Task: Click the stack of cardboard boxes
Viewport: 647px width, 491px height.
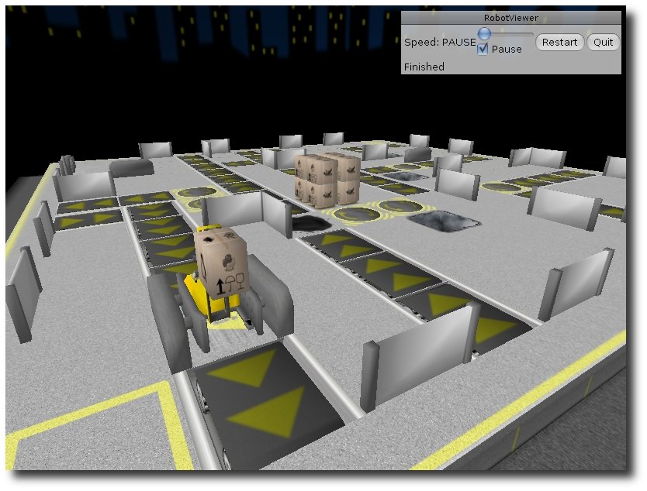Action: pyautogui.click(x=327, y=180)
